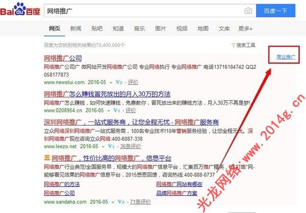Switch to the 新闻 tab
The width and height of the screenshot is (306, 213).
pyautogui.click(x=75, y=28)
